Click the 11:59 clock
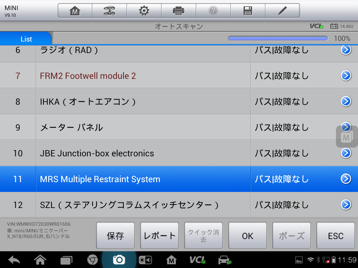Screen dimensions: 358x268 pyautogui.click(x=347, y=260)
